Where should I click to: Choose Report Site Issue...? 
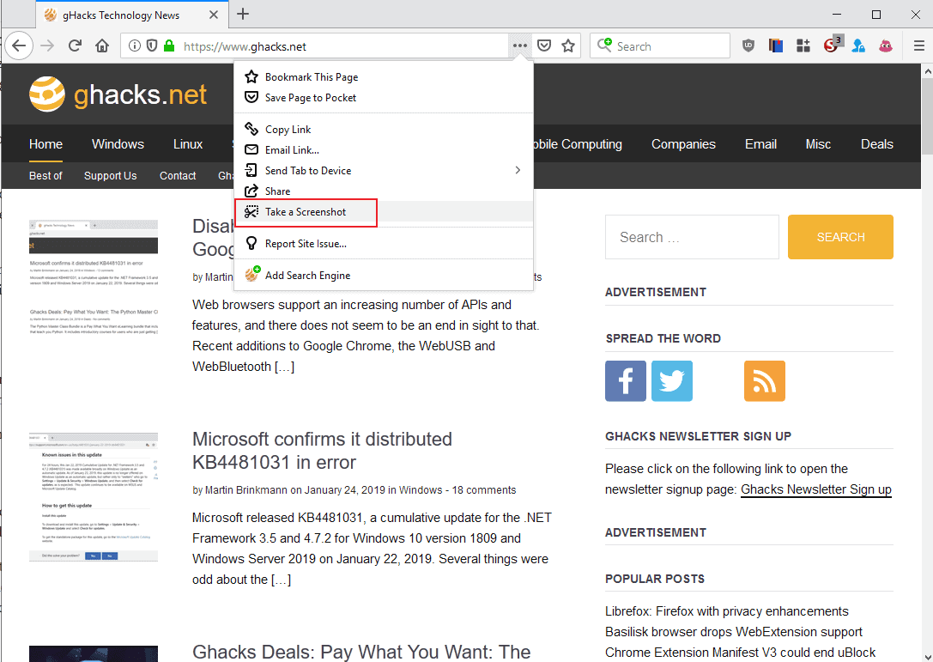point(383,244)
